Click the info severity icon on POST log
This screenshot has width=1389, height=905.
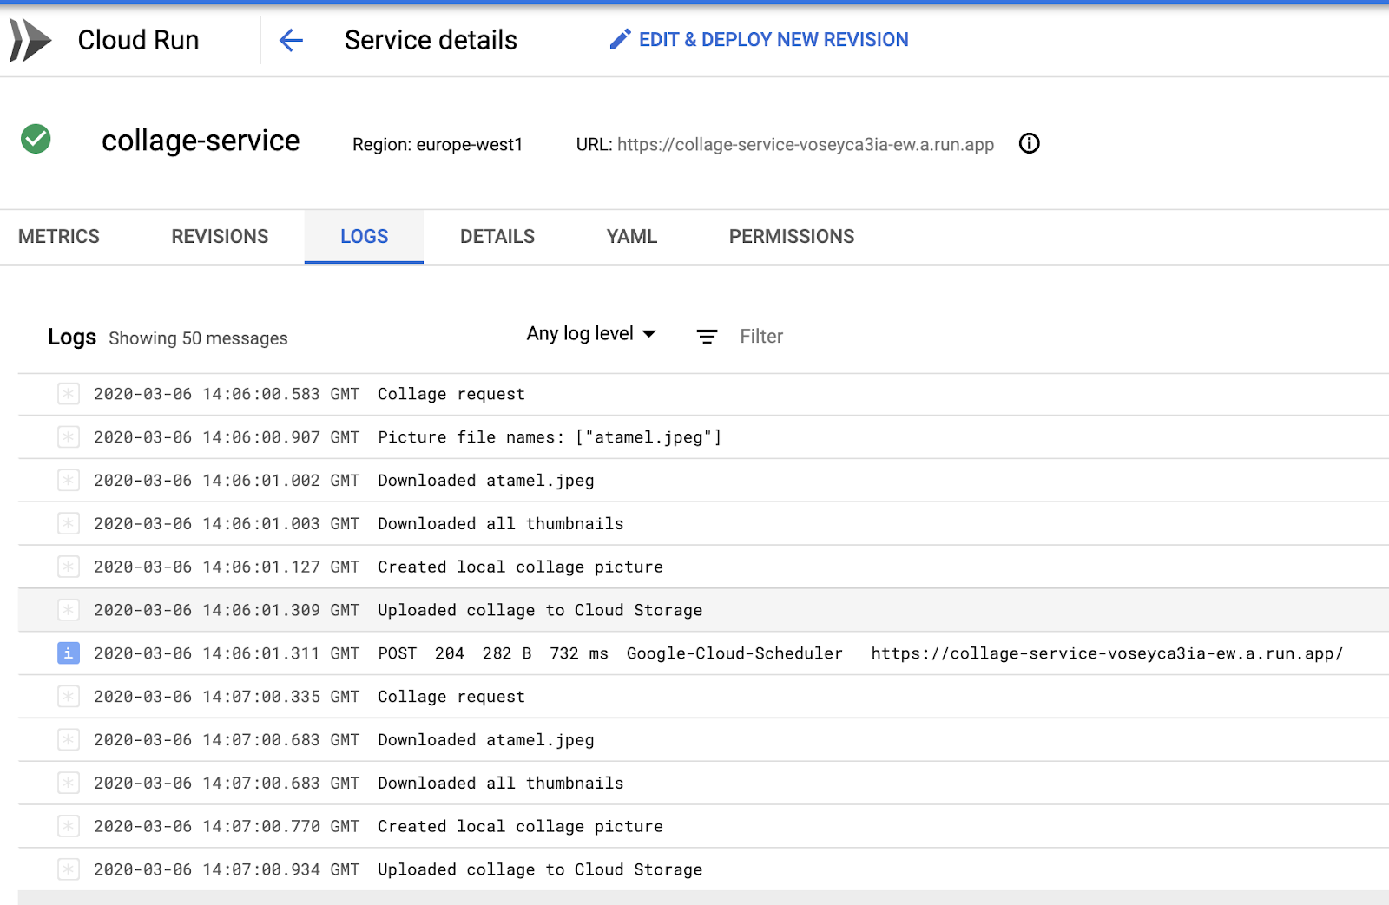[69, 653]
